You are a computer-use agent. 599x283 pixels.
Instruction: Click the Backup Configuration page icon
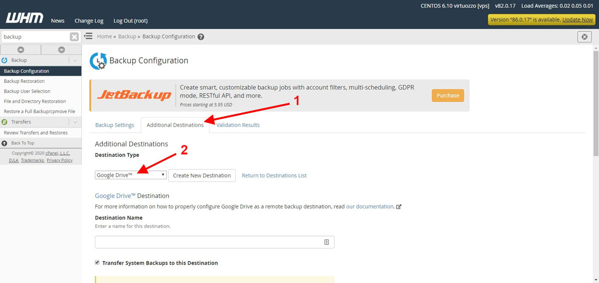point(98,61)
